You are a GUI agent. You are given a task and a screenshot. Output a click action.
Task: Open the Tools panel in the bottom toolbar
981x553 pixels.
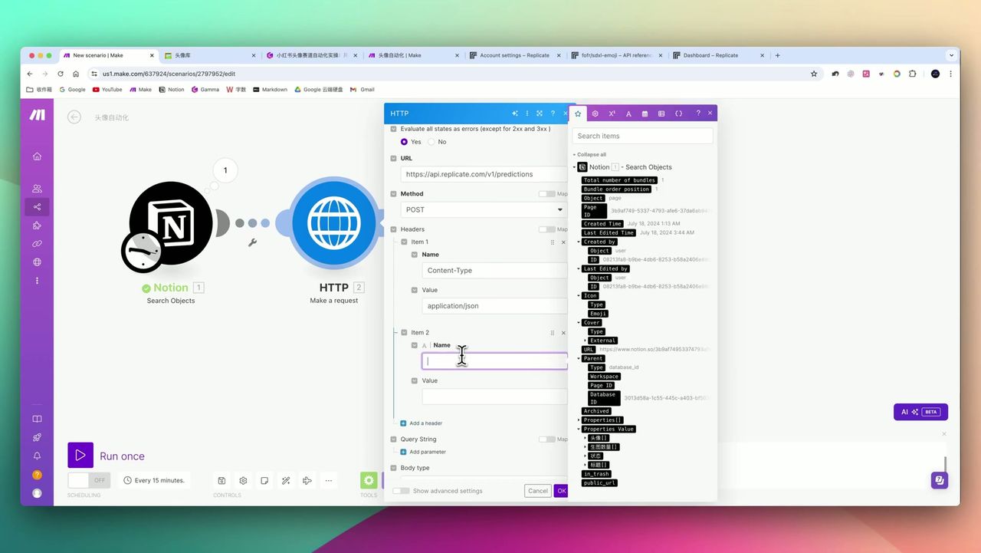tap(369, 479)
